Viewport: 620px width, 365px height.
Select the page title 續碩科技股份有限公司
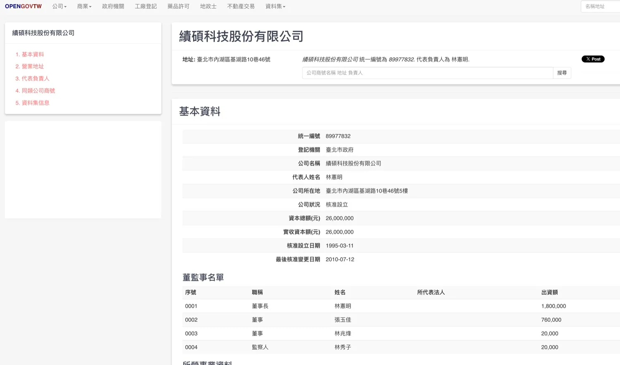tap(241, 36)
